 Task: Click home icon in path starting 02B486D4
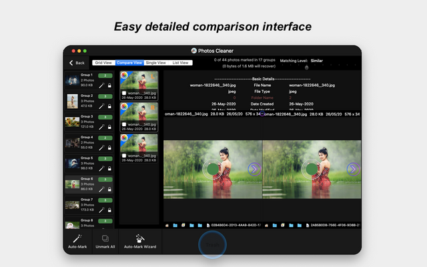(x=167, y=226)
